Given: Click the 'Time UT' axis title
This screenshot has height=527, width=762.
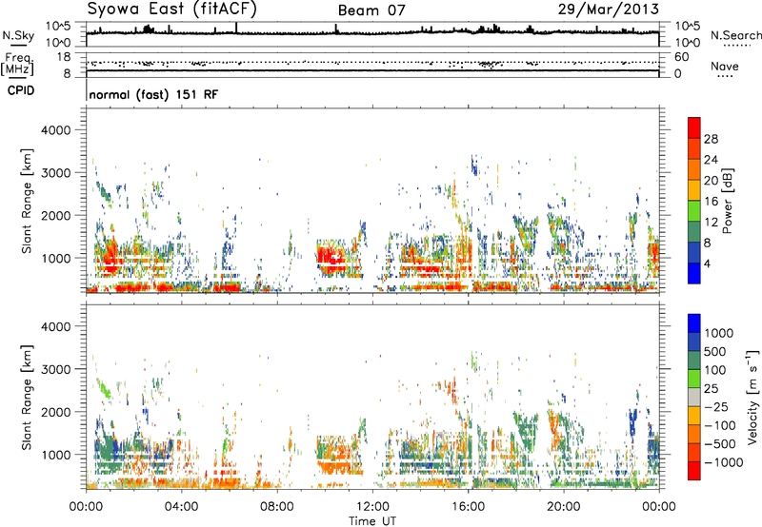Looking at the screenshot, I should point(372,521).
